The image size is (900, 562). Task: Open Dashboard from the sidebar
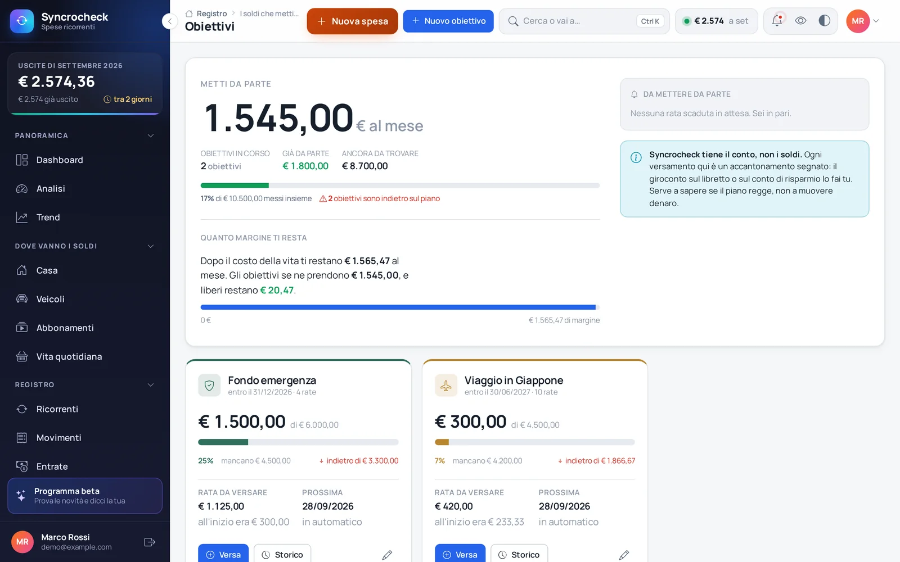pyautogui.click(x=85, y=160)
